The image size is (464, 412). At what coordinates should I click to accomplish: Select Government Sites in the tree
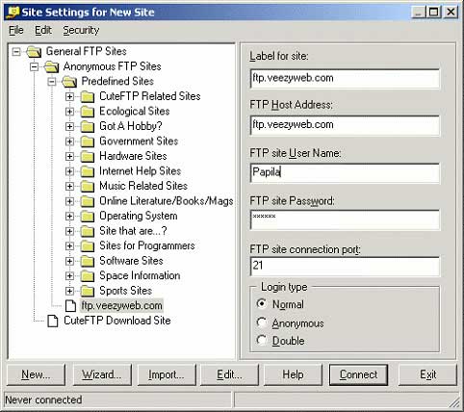coord(139,142)
